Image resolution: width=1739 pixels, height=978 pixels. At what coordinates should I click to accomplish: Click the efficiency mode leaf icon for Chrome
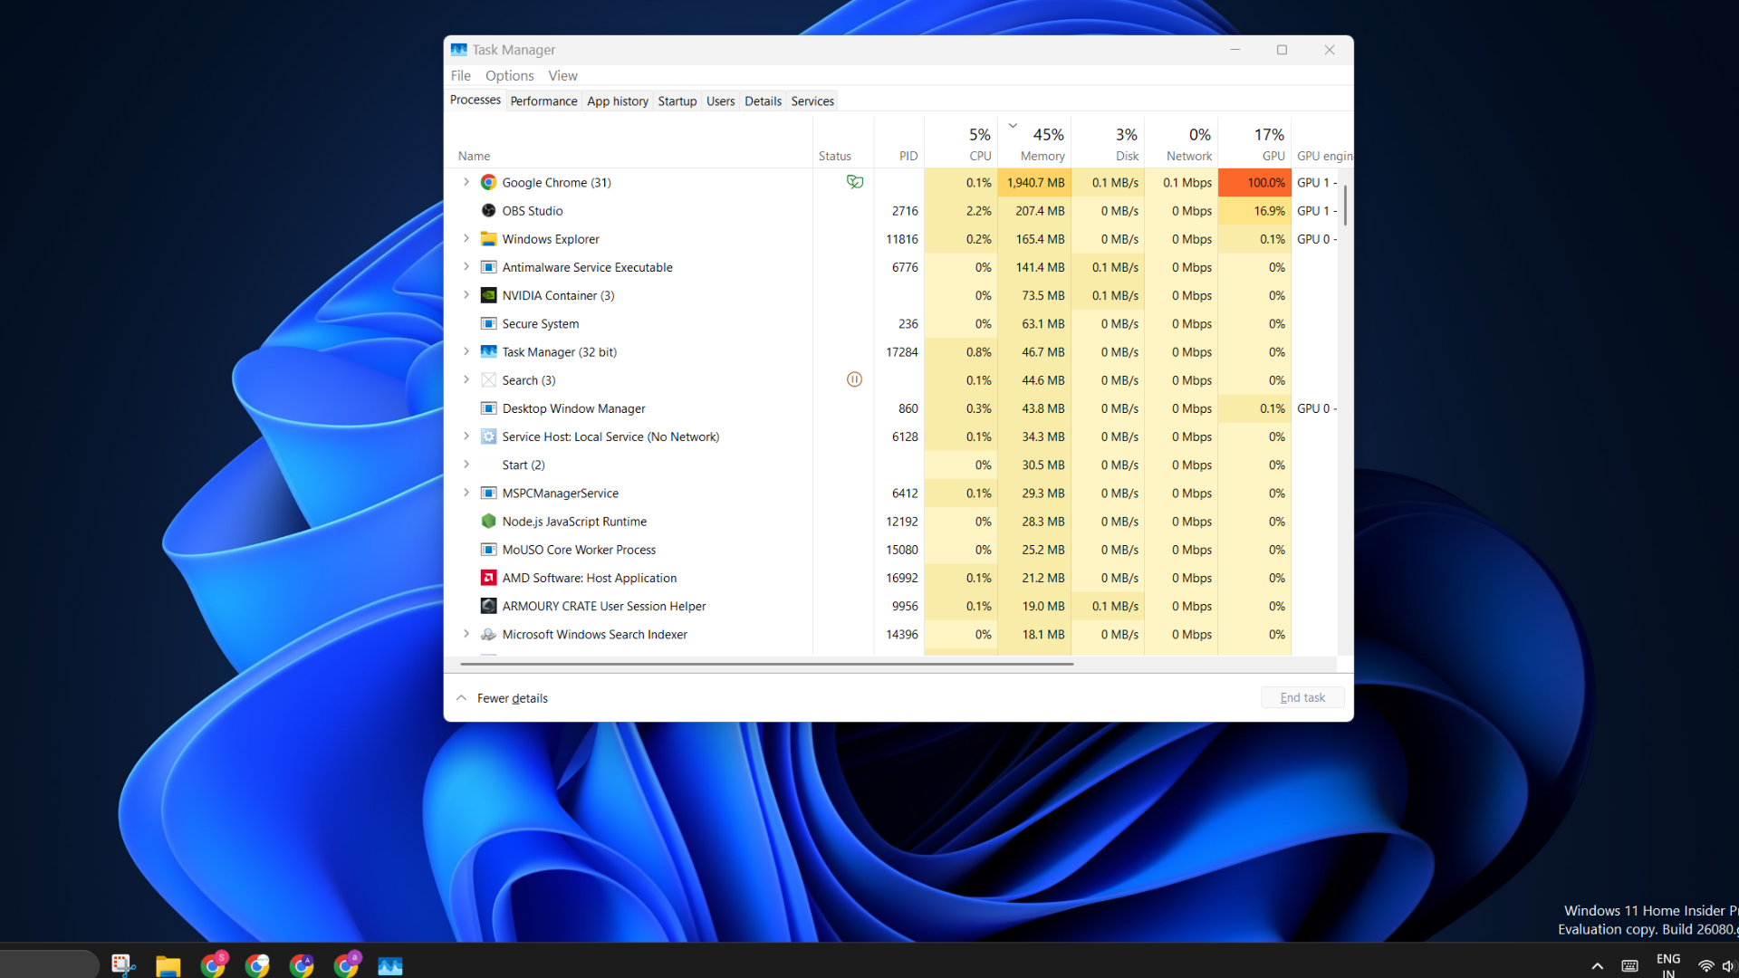854,182
